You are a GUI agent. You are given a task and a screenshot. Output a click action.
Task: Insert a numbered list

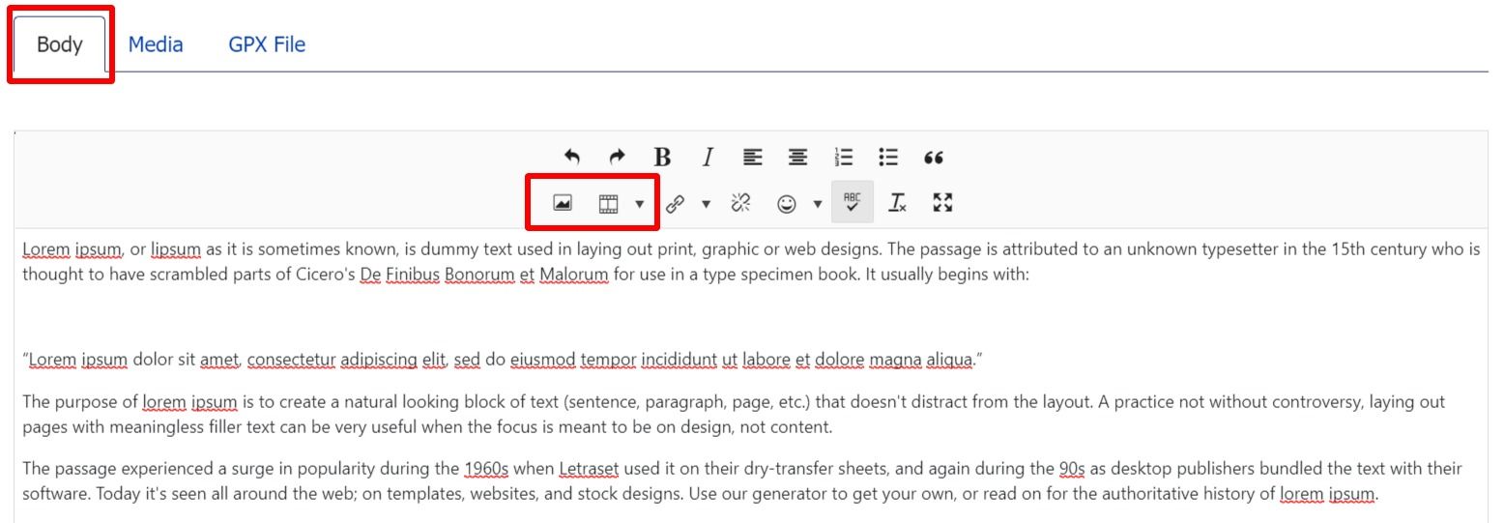(843, 157)
